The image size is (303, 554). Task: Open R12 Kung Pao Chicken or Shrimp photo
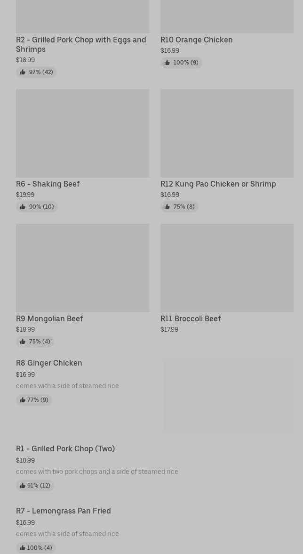(x=227, y=133)
